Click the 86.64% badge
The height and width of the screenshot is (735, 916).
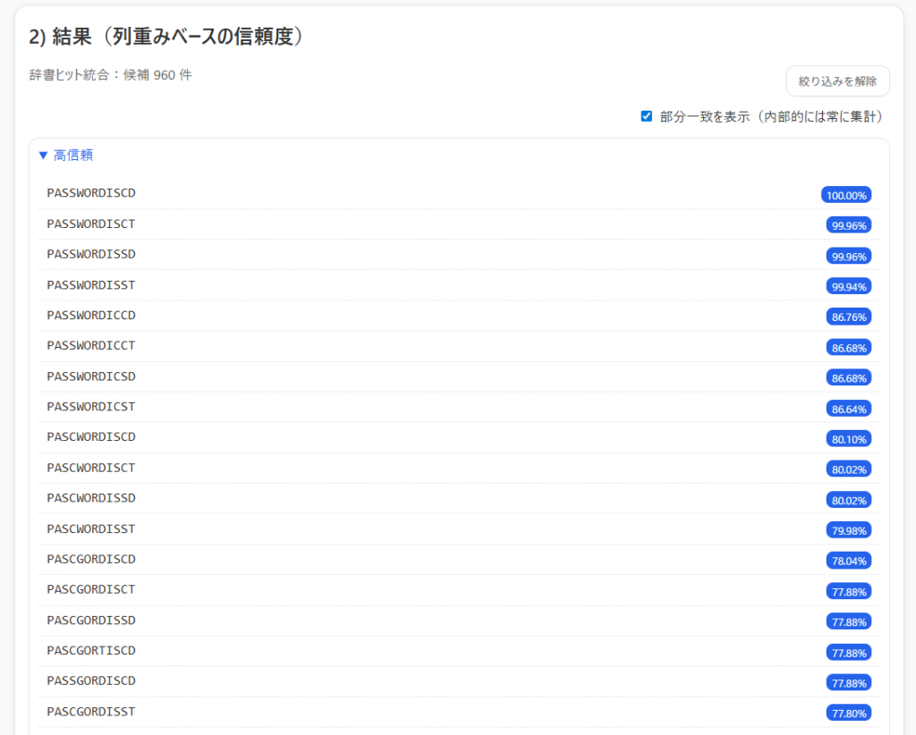click(848, 409)
